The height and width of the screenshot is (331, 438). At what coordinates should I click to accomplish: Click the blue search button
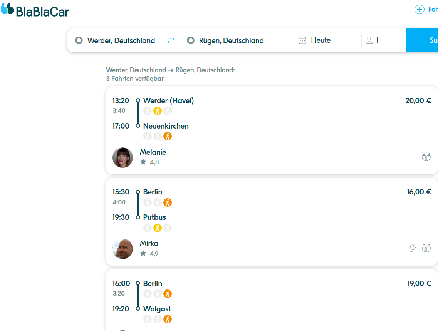click(x=422, y=40)
